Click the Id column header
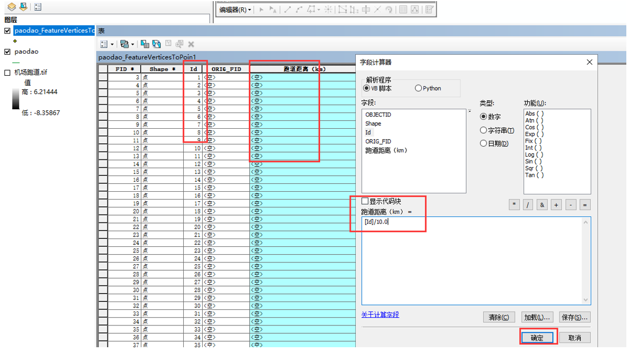The image size is (628, 350). (x=193, y=69)
